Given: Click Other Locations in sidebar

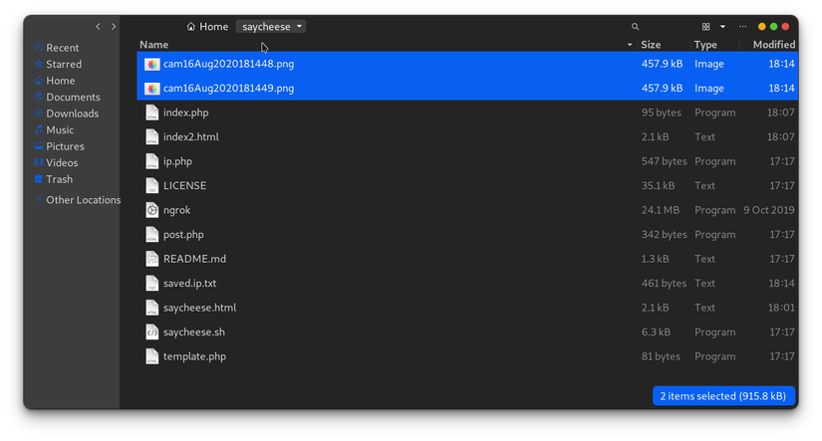Looking at the screenshot, I should click(83, 200).
